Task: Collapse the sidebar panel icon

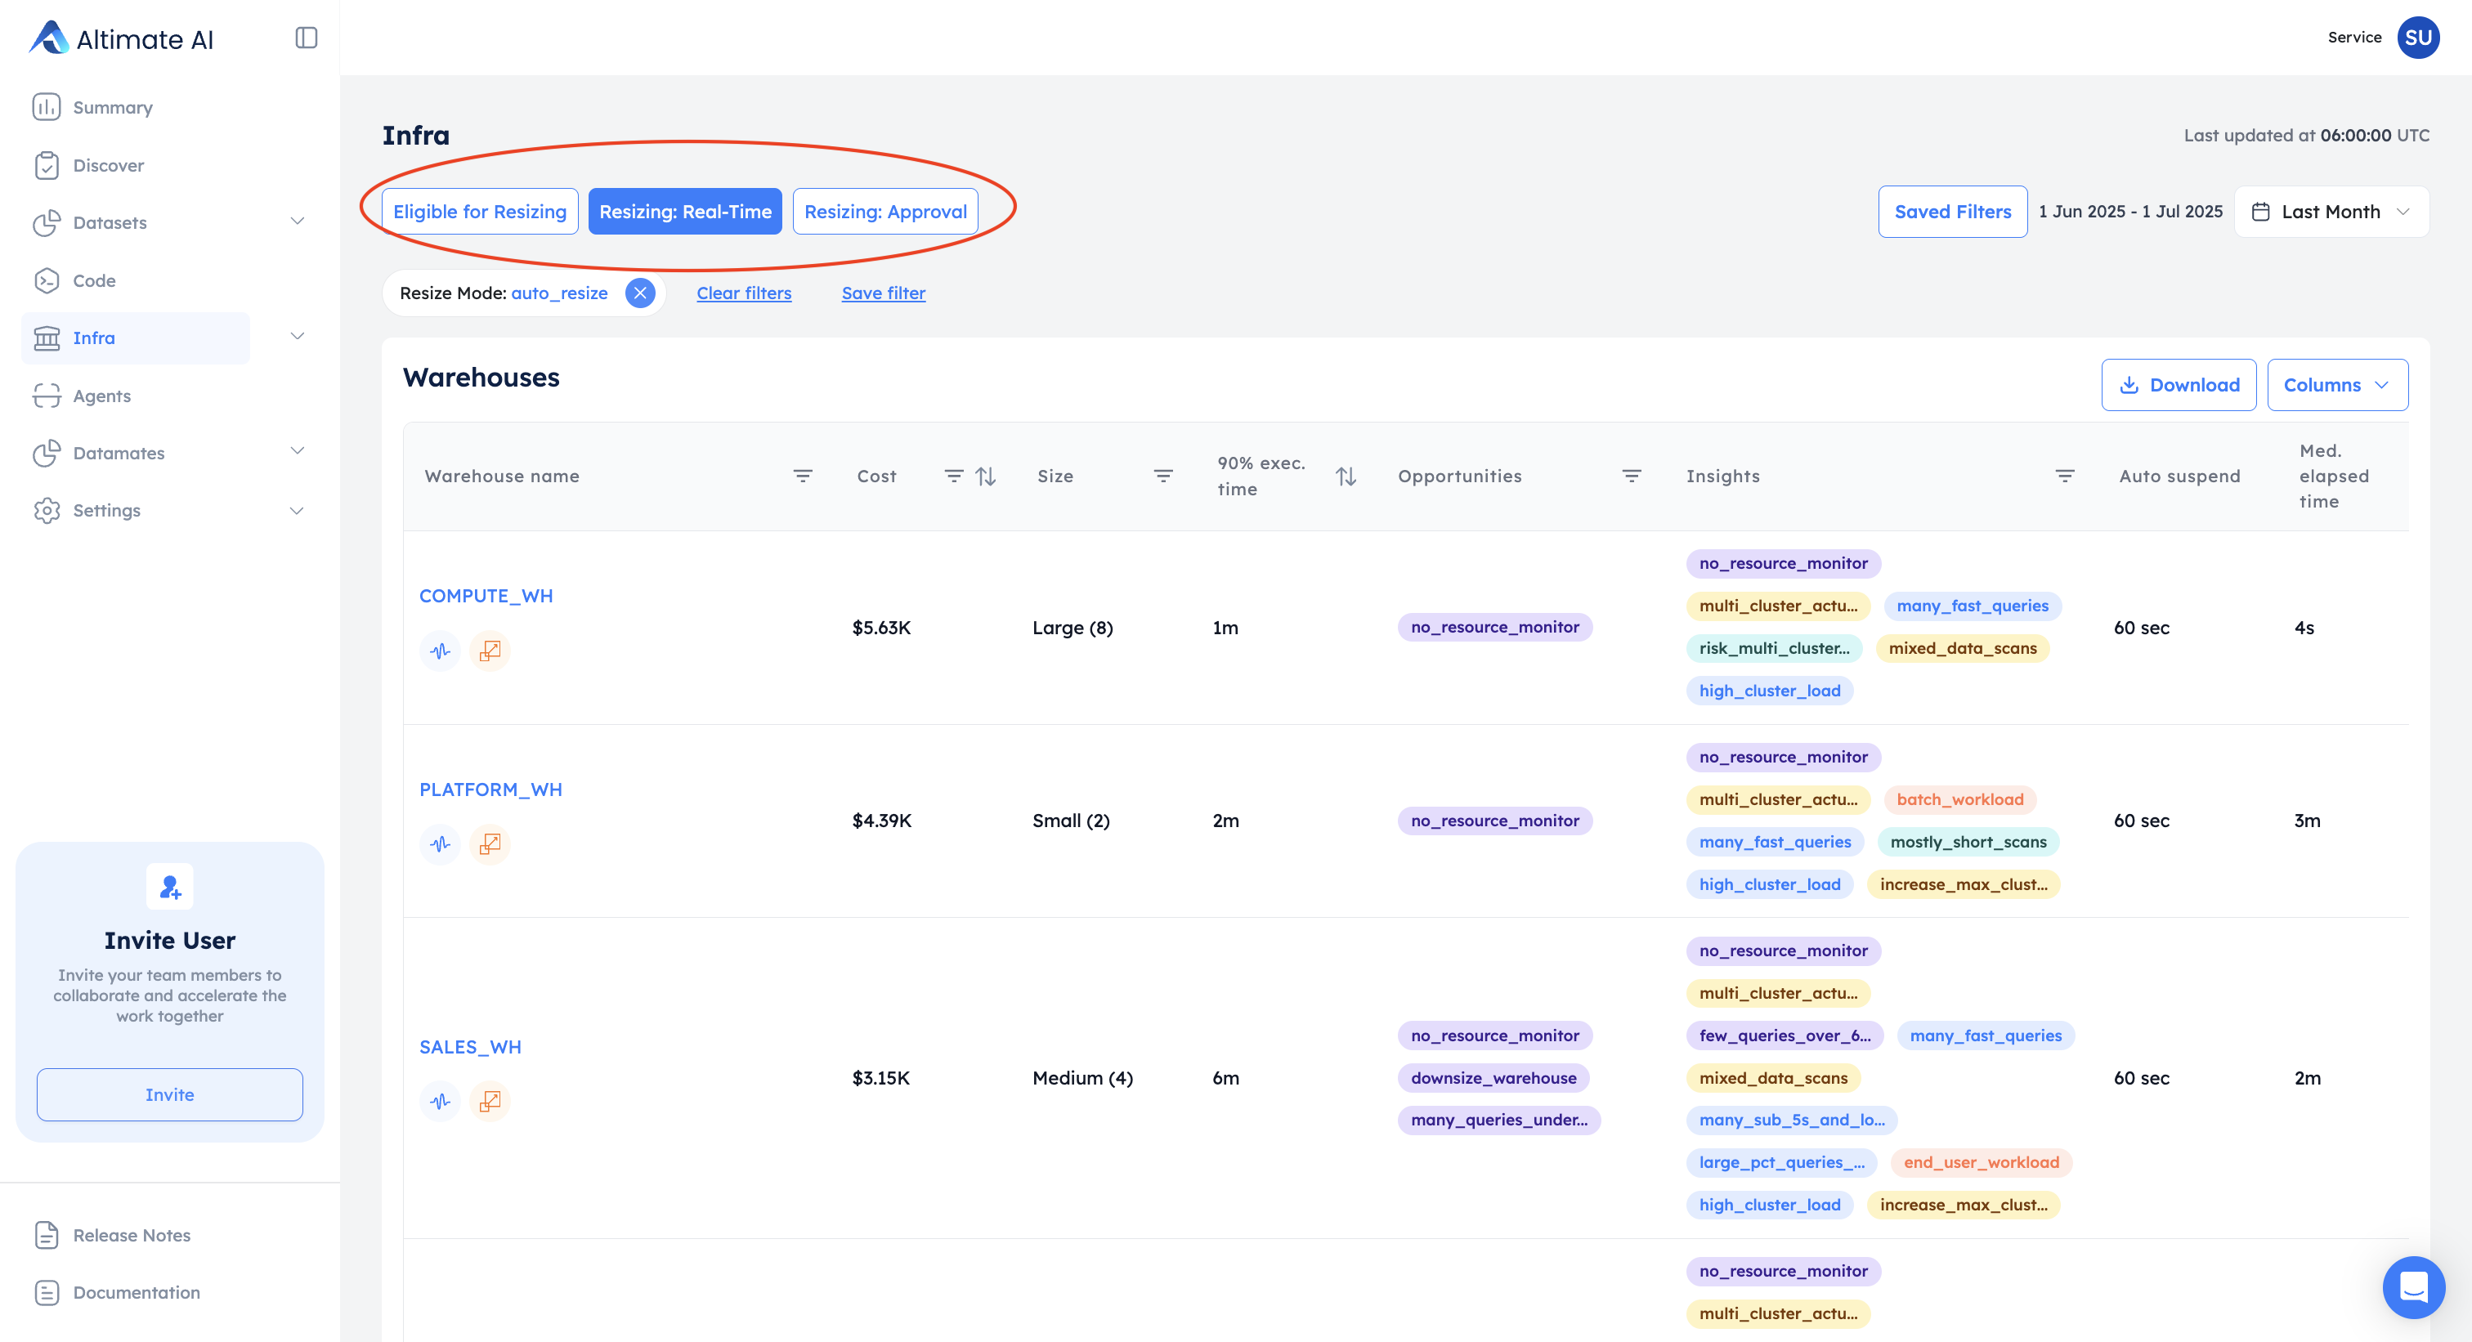Action: coord(306,38)
